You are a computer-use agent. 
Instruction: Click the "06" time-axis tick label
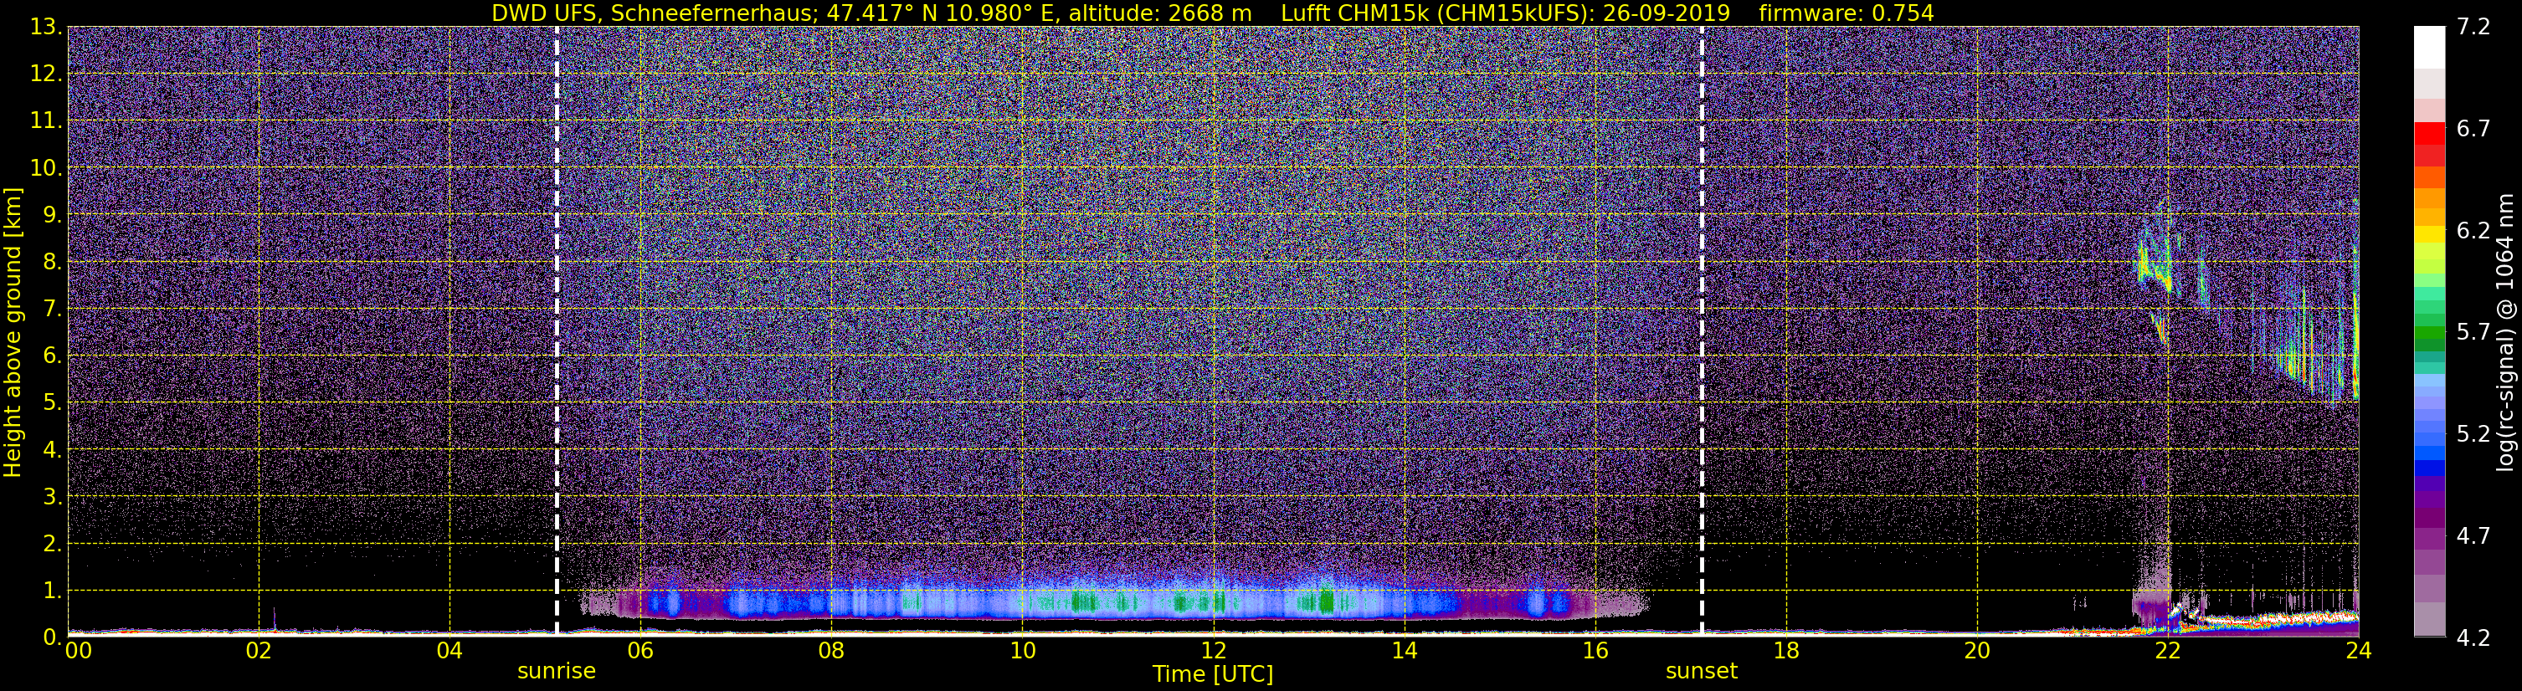[640, 651]
